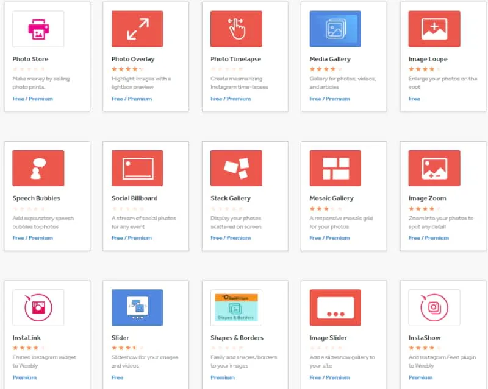The width and height of the screenshot is (488, 389).
Task: Click 'Add a slideshow gallery to your site'
Action: (342, 362)
